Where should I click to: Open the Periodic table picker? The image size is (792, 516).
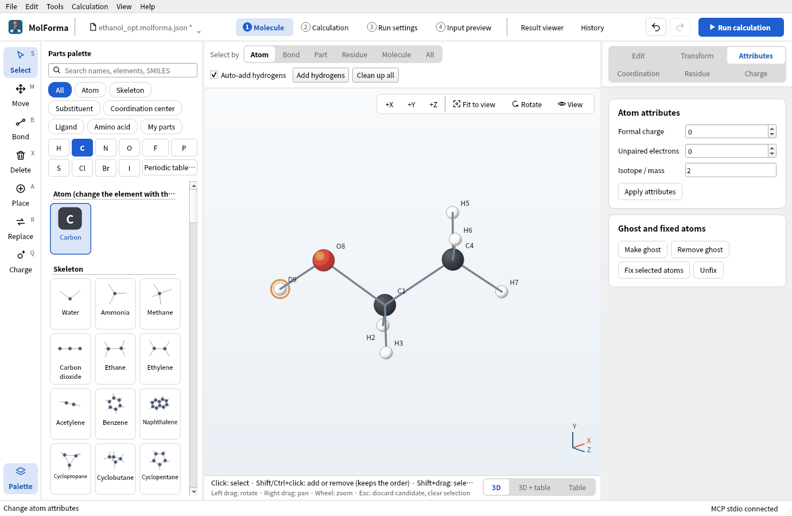pyautogui.click(x=170, y=168)
